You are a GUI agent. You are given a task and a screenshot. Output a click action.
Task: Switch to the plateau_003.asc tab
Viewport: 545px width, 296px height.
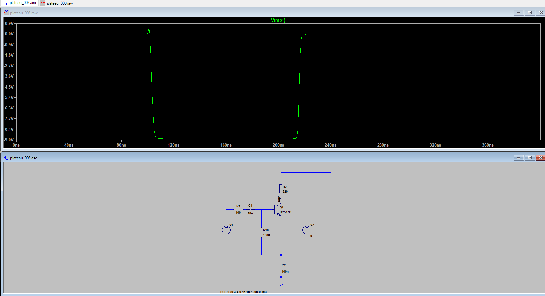[19, 3]
